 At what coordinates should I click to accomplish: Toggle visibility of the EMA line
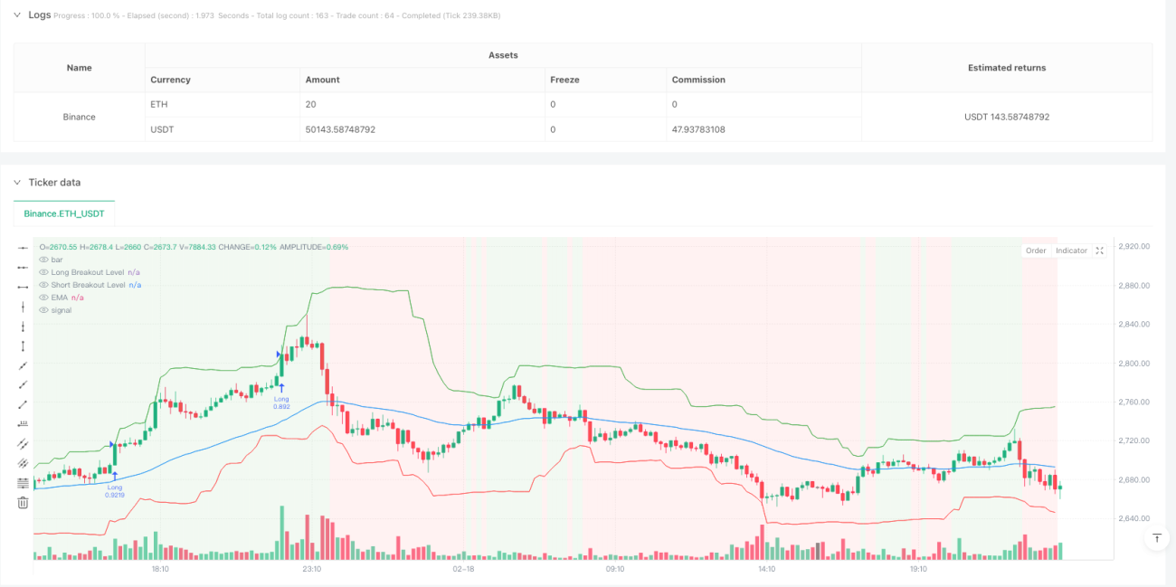43,298
